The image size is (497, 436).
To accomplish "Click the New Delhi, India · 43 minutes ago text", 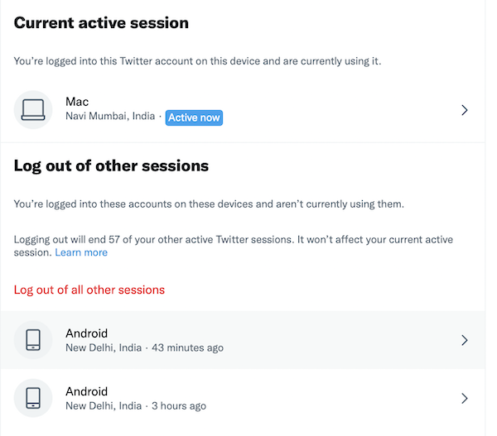I will point(144,347).
